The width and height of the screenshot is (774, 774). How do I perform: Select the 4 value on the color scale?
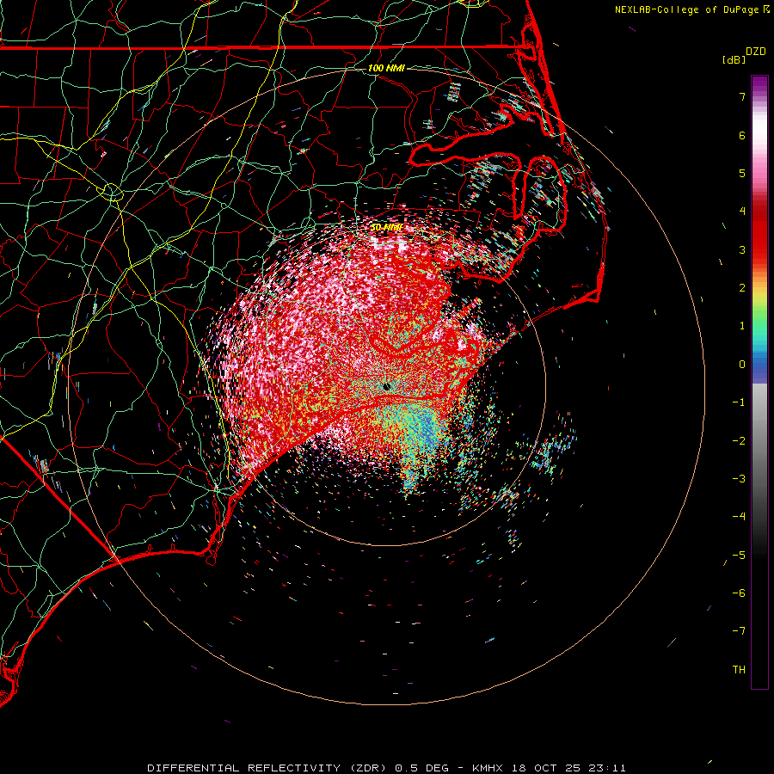742,212
